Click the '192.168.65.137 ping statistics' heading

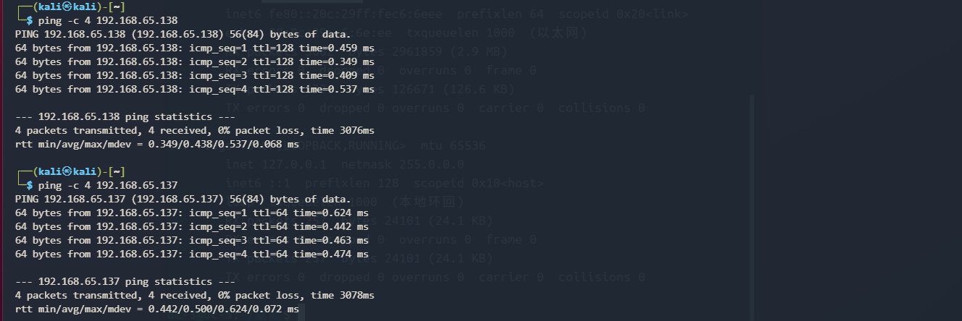(x=125, y=281)
